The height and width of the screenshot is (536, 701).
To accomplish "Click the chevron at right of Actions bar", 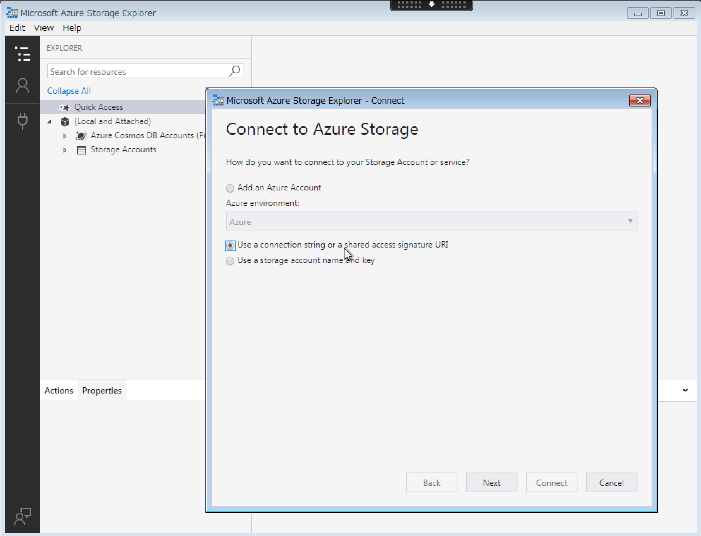I will pos(685,390).
